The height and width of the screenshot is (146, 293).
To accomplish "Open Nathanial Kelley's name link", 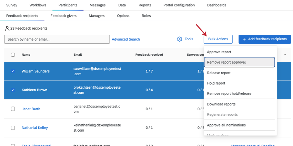I will tap(35, 128).
